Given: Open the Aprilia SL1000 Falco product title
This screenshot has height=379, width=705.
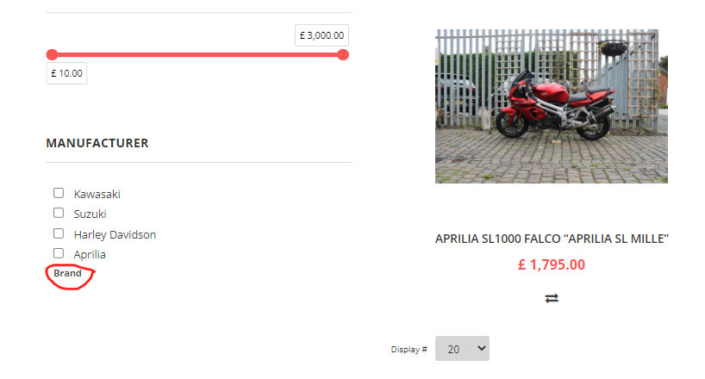Looking at the screenshot, I should [552, 239].
